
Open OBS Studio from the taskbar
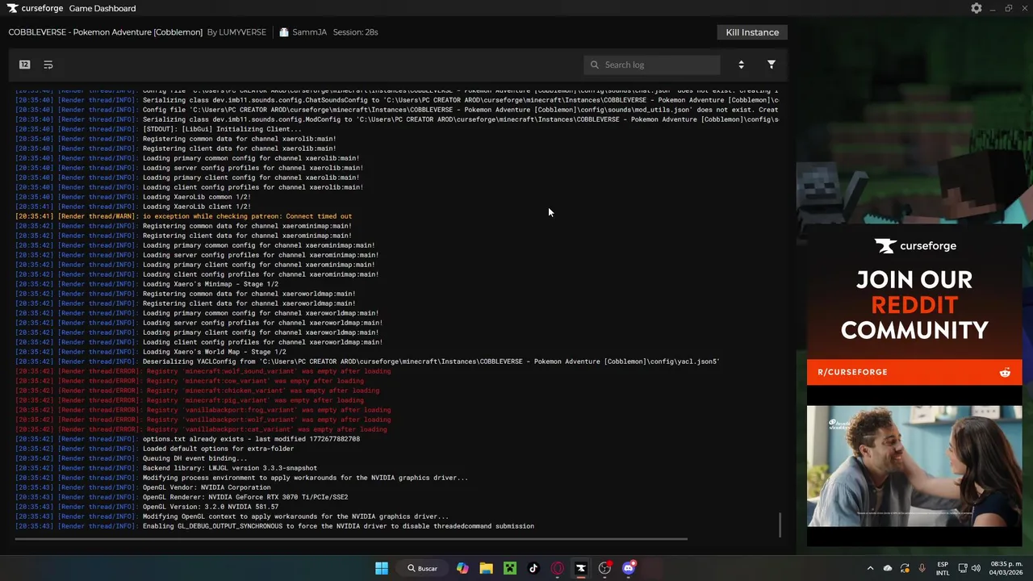click(604, 568)
